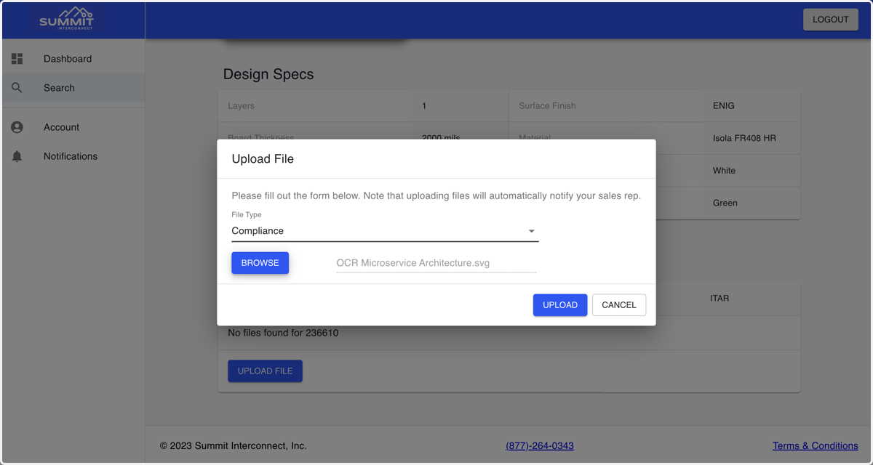Click the UPLOAD FILE button behind dialog

click(265, 371)
